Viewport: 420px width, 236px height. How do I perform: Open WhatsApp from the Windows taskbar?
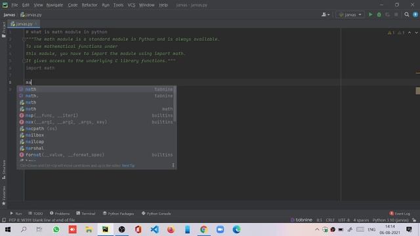coord(56,229)
